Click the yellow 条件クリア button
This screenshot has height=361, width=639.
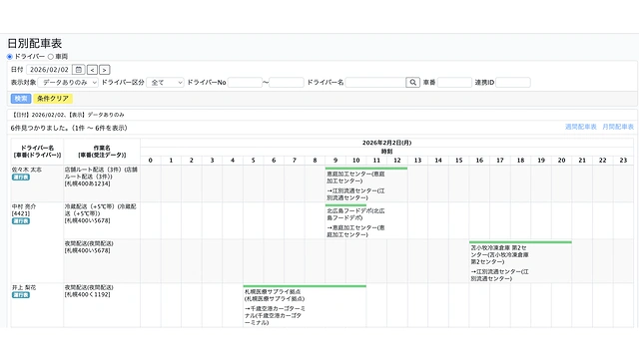pos(53,98)
